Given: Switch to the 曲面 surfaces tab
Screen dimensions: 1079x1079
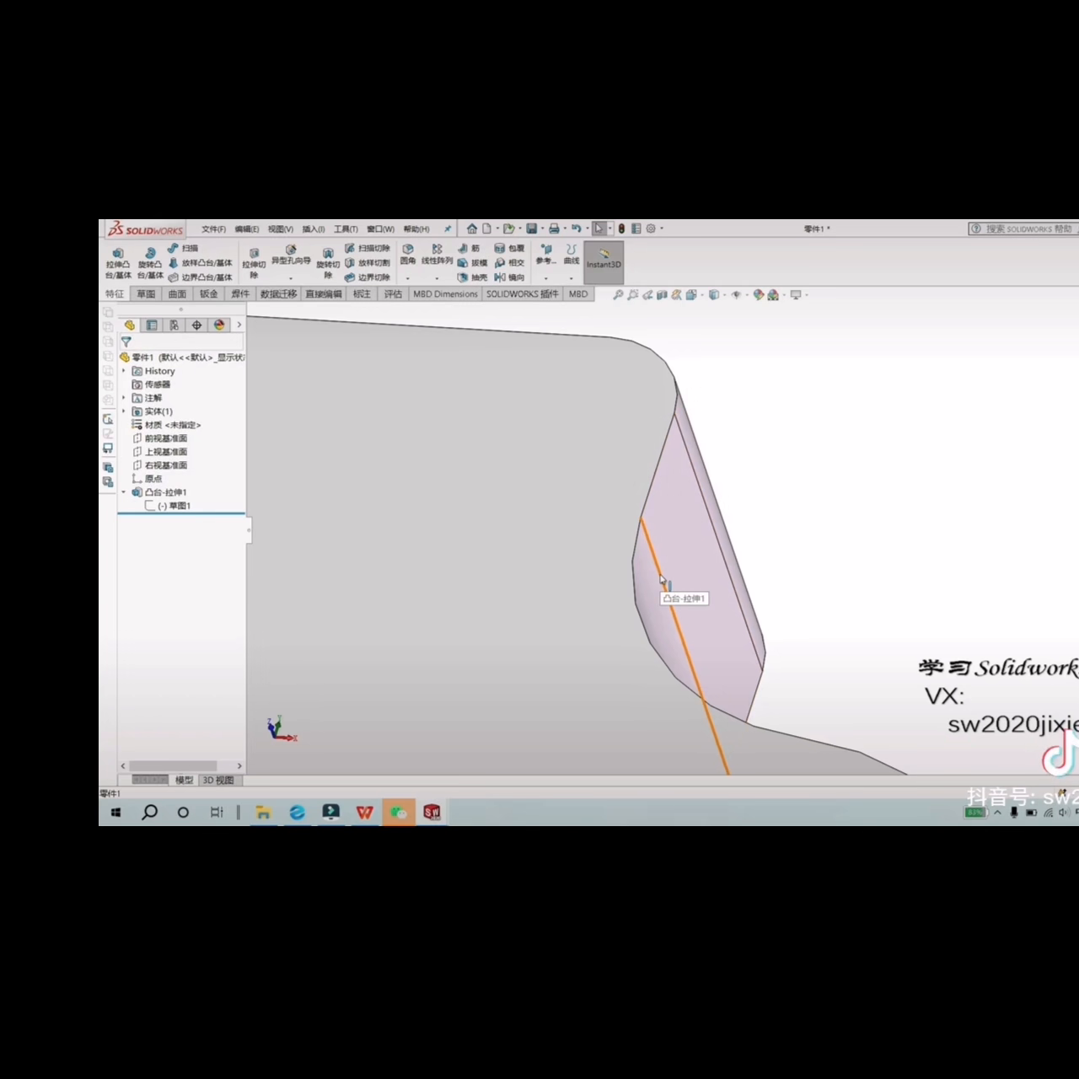Looking at the screenshot, I should pos(177,294).
